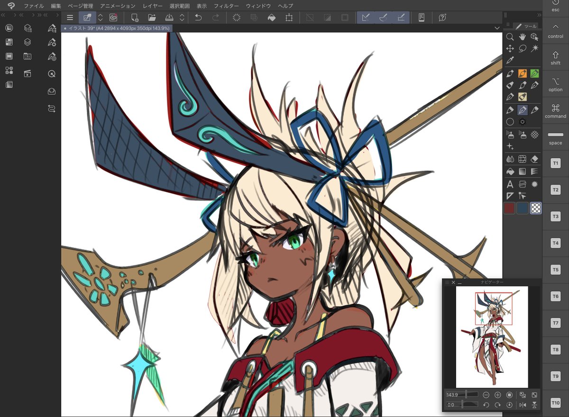Toggle the shift modifier key
This screenshot has height=417, width=569.
coord(555,58)
